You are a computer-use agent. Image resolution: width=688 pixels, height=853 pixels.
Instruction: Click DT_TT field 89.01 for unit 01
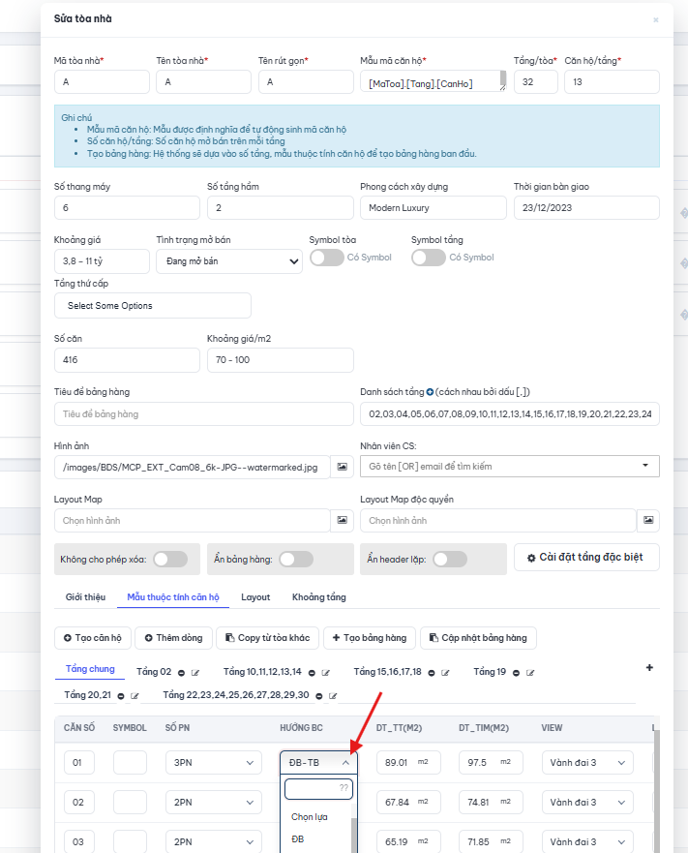point(408,763)
